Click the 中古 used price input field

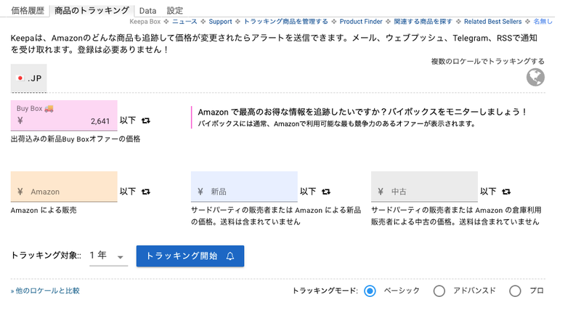point(424,192)
